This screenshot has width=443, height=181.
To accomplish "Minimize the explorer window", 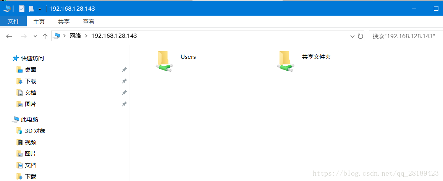I will coord(414,9).
